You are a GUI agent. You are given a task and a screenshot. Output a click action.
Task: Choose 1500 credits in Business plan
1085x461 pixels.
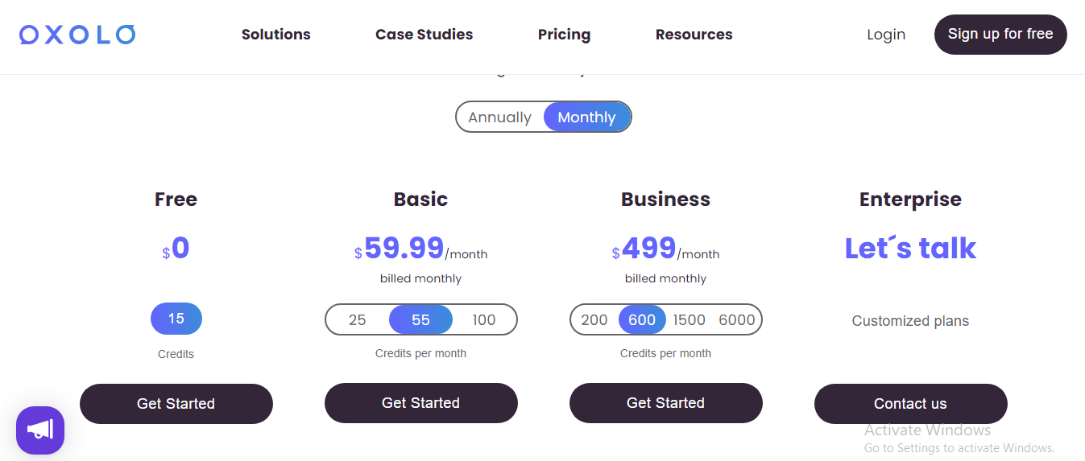point(690,320)
